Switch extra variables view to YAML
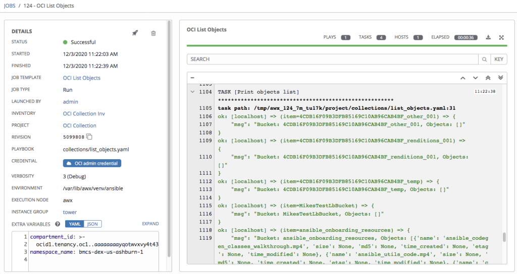This screenshot has width=517, height=274. pyautogui.click(x=74, y=224)
